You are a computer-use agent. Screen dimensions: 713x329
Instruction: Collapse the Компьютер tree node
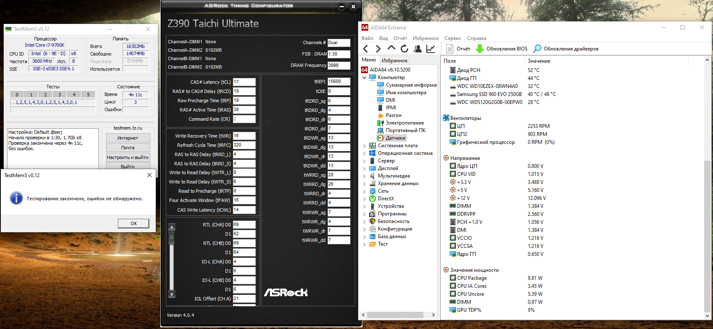[364, 77]
